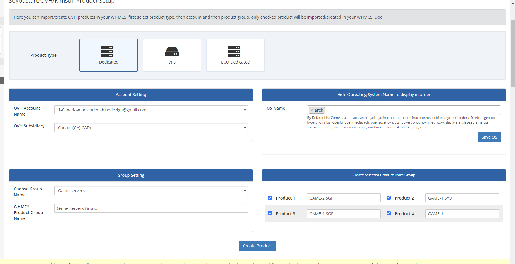
Task: Open the OVH Subsidiary dropdown
Action: (x=151, y=128)
